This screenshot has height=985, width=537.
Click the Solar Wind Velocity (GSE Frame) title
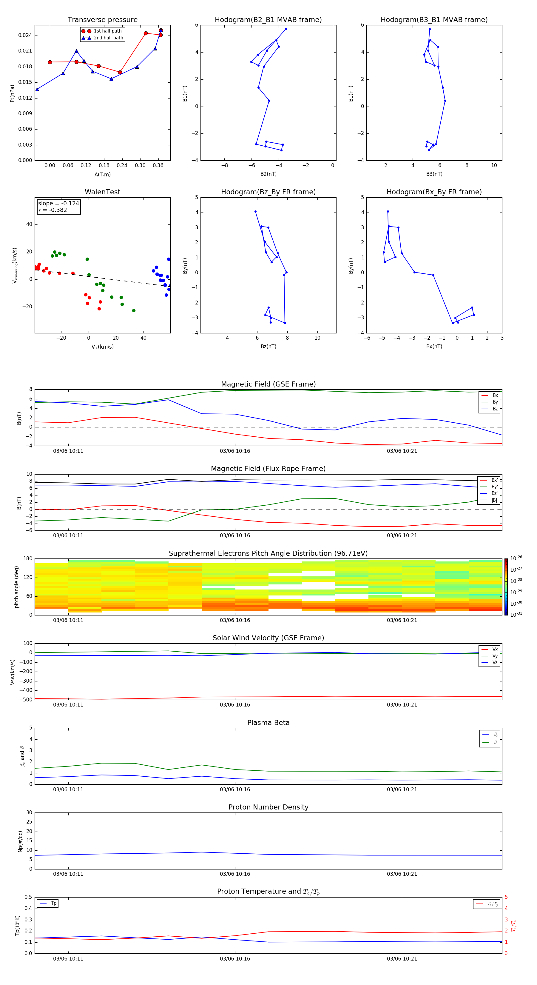click(x=268, y=638)
